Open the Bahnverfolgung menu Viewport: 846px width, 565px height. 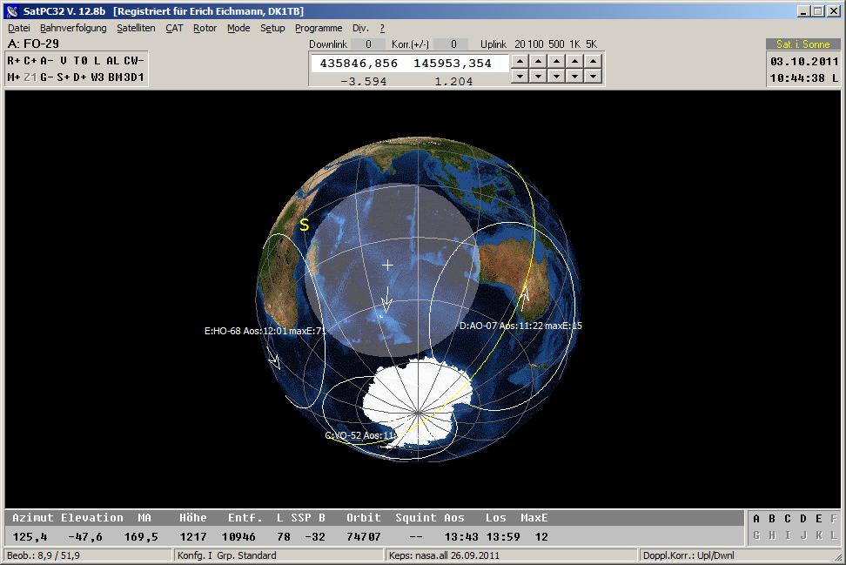(x=73, y=28)
